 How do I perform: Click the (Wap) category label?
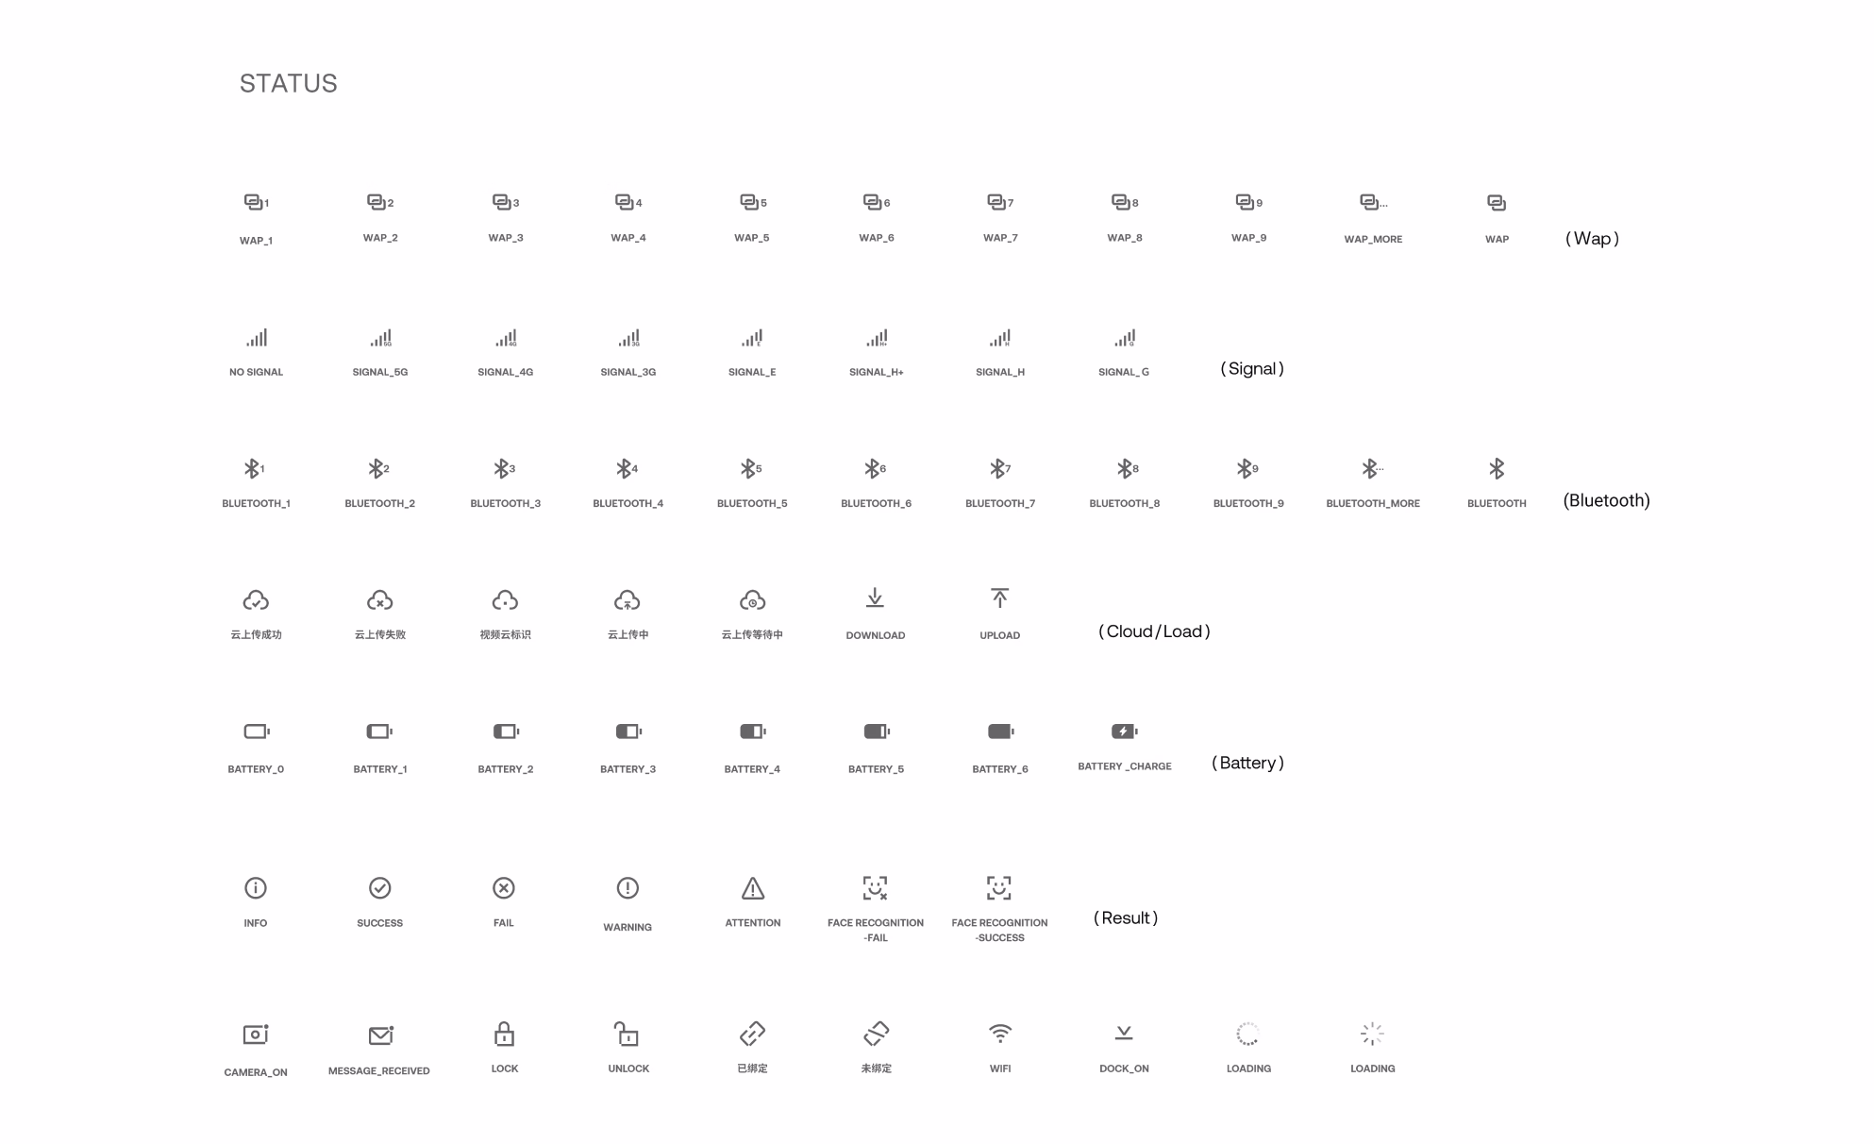pos(1593,239)
